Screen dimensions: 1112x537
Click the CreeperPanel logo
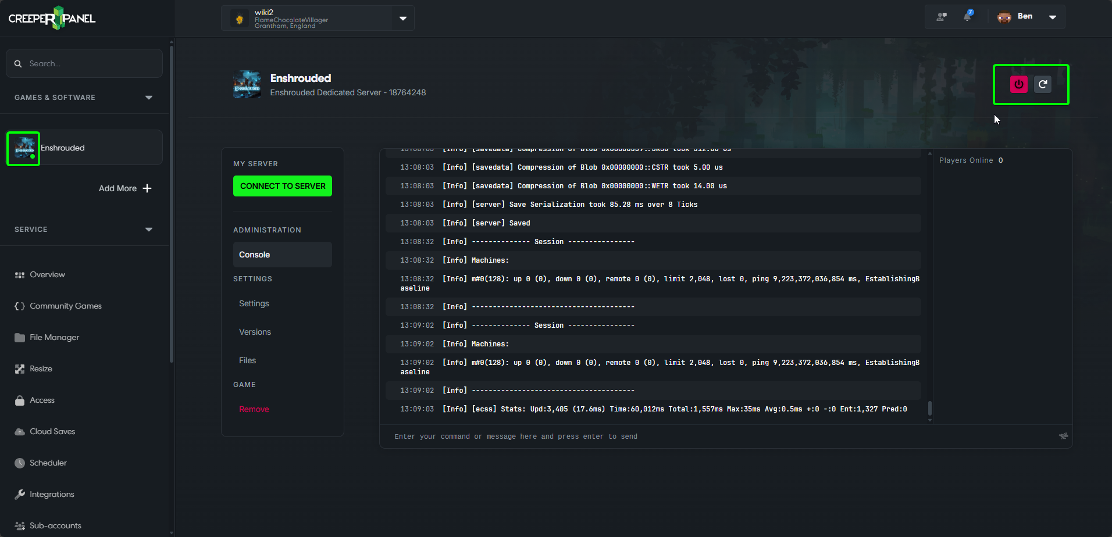(52, 18)
